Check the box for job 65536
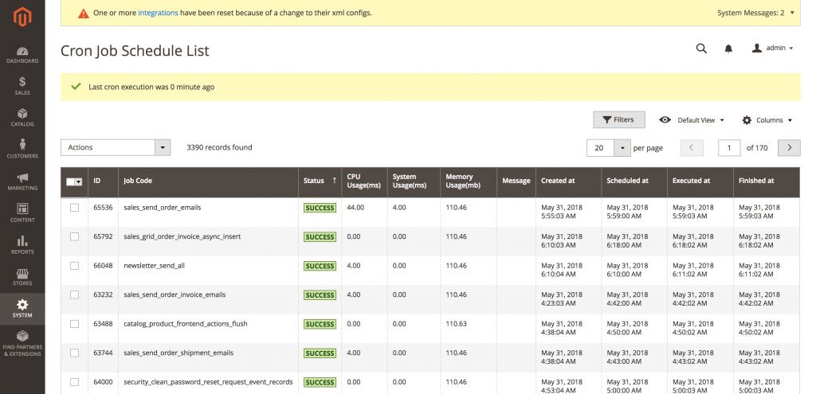816x394 pixels. [x=75, y=208]
